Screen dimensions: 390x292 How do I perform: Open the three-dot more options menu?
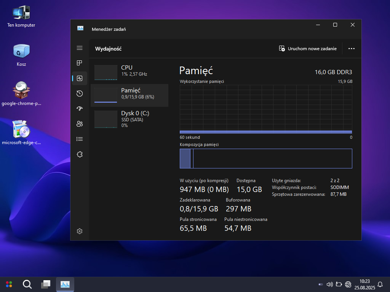coord(351,49)
